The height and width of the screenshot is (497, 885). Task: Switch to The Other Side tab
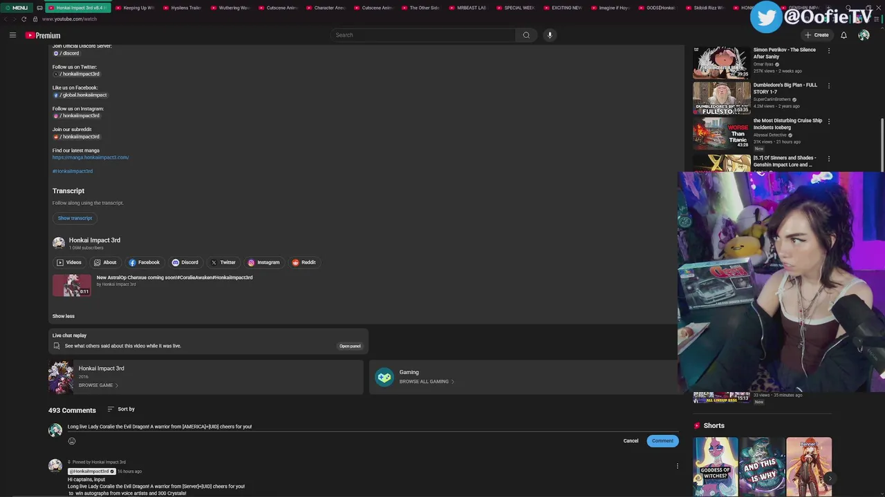[420, 8]
